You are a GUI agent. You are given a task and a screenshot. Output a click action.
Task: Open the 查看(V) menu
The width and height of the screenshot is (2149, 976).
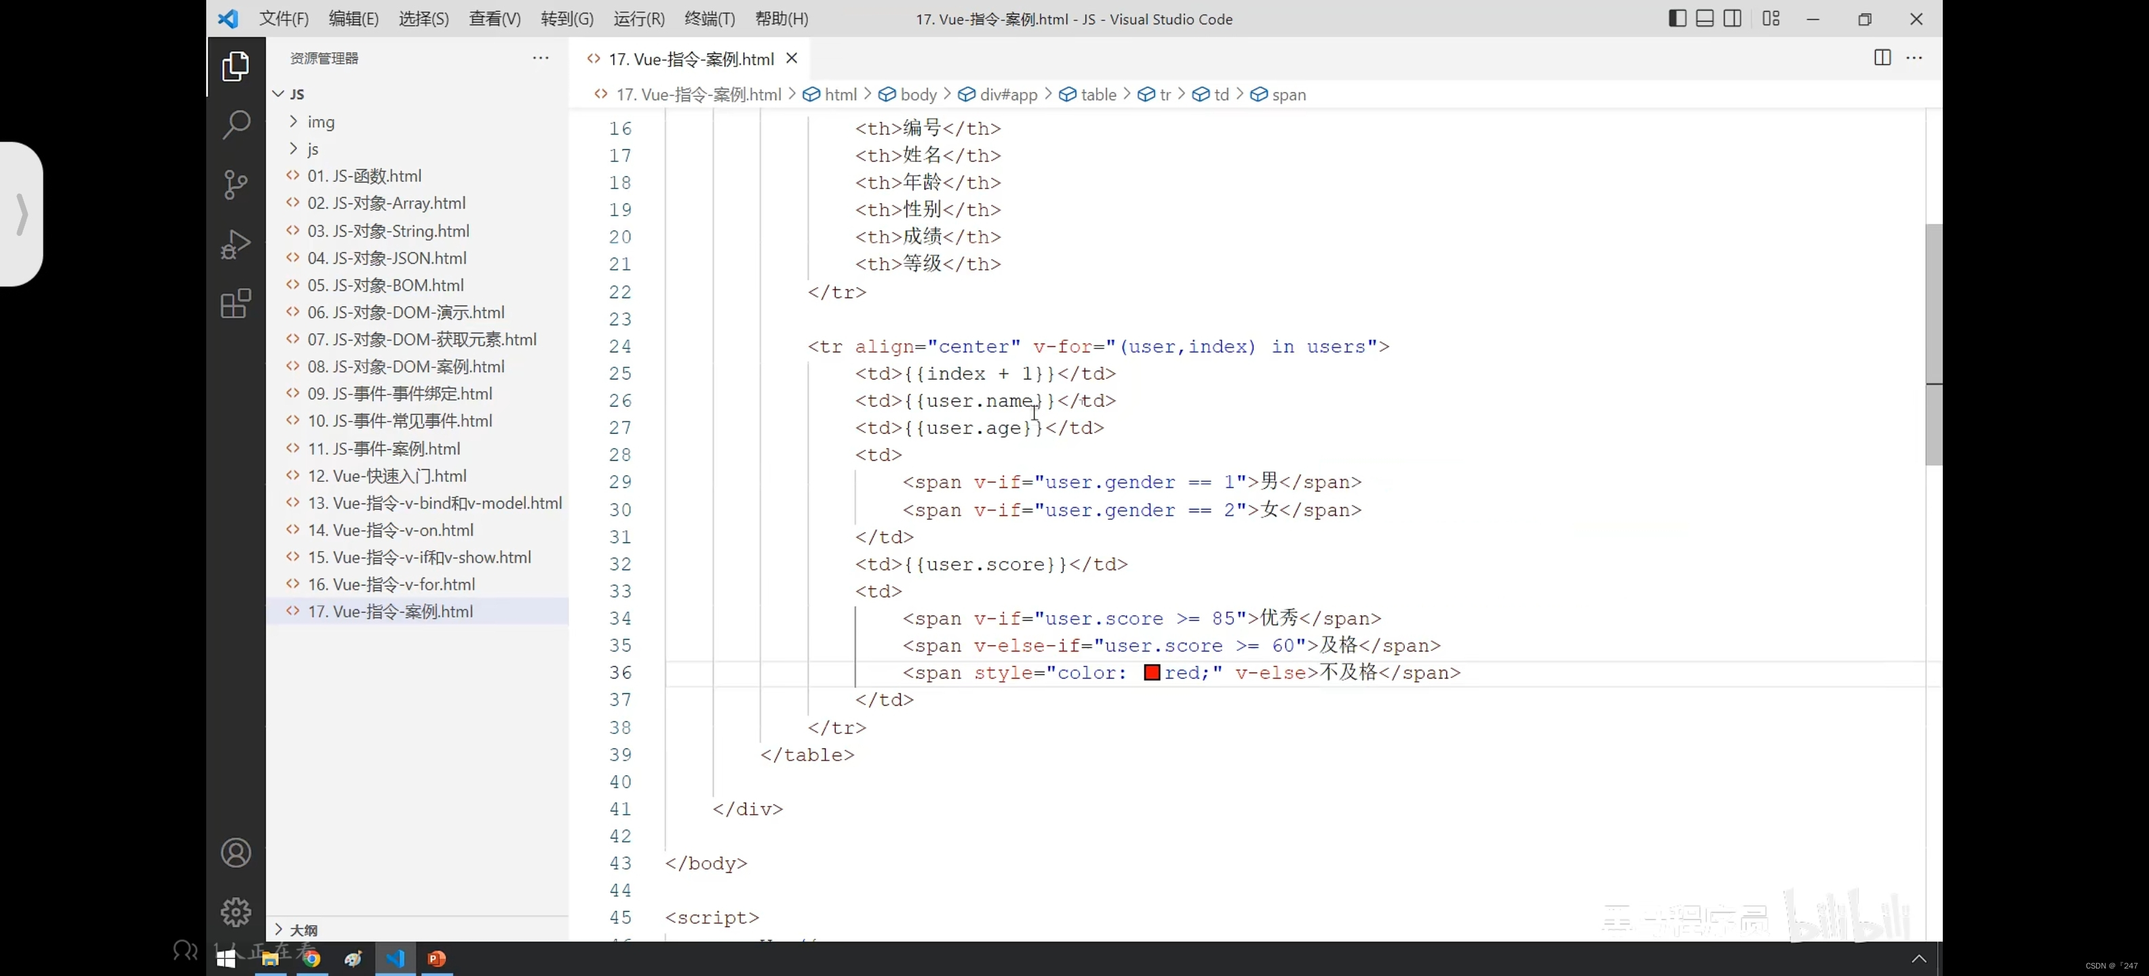coord(495,18)
